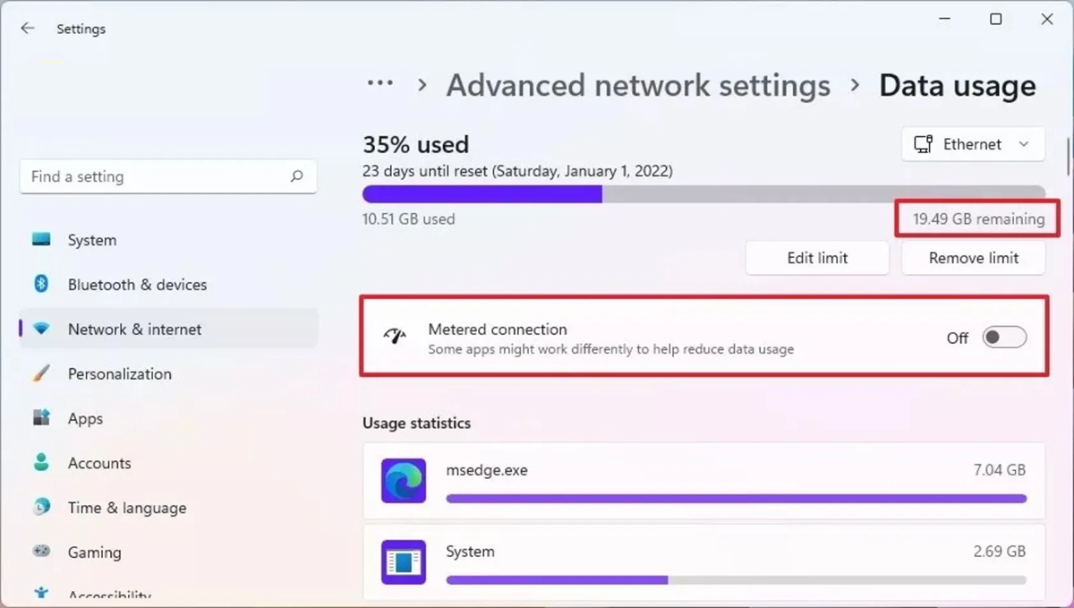Click the Accounts person icon

pyautogui.click(x=41, y=463)
